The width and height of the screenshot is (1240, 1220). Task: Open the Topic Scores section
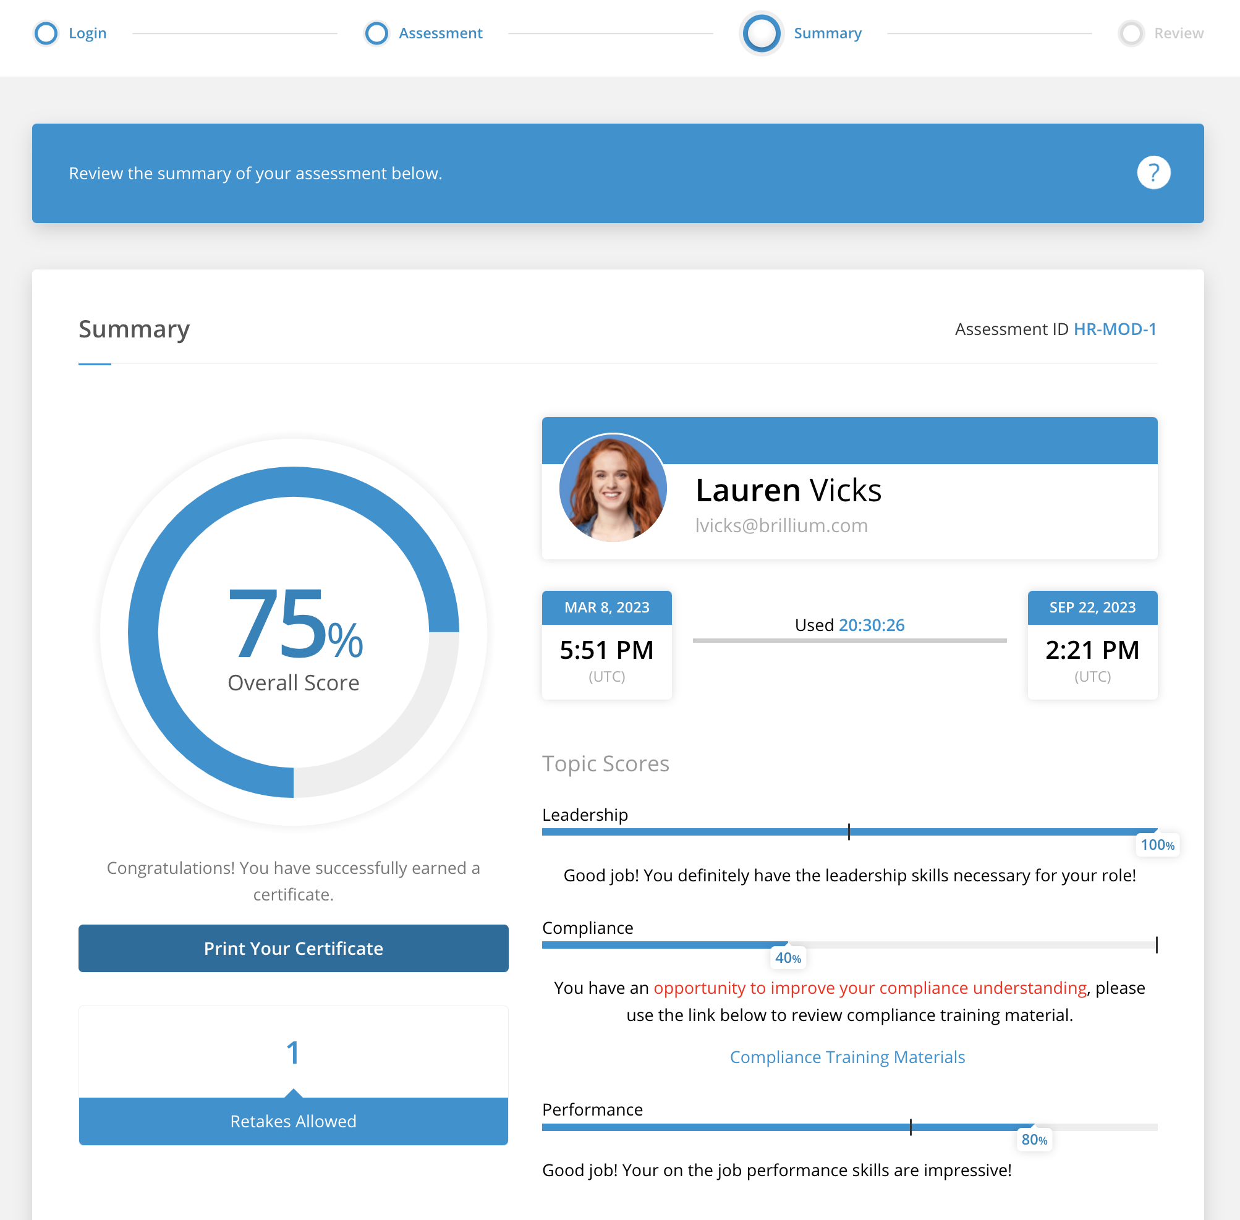[x=606, y=763]
